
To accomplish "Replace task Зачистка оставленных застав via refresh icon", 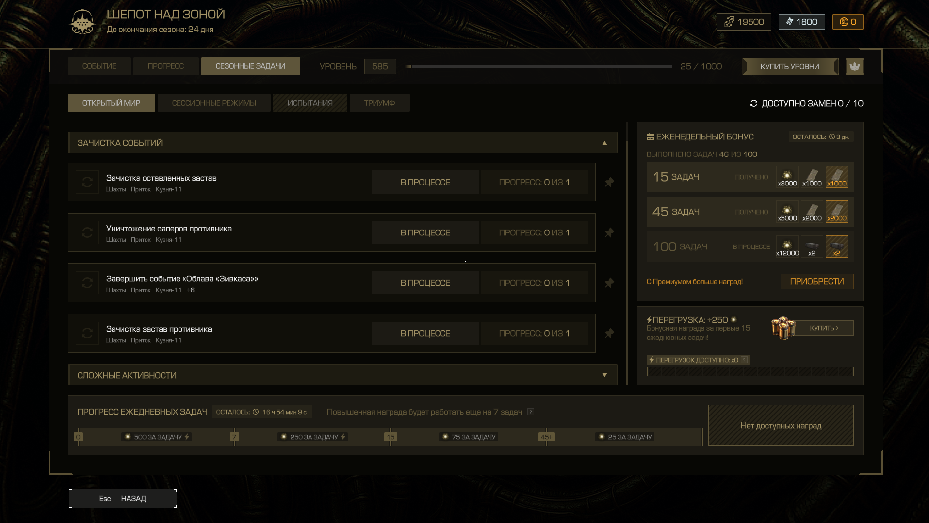I will 87,182.
